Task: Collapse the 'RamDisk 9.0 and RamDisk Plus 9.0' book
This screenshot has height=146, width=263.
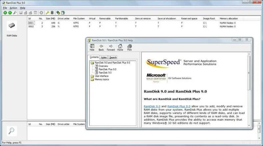Action: click(x=92, y=63)
